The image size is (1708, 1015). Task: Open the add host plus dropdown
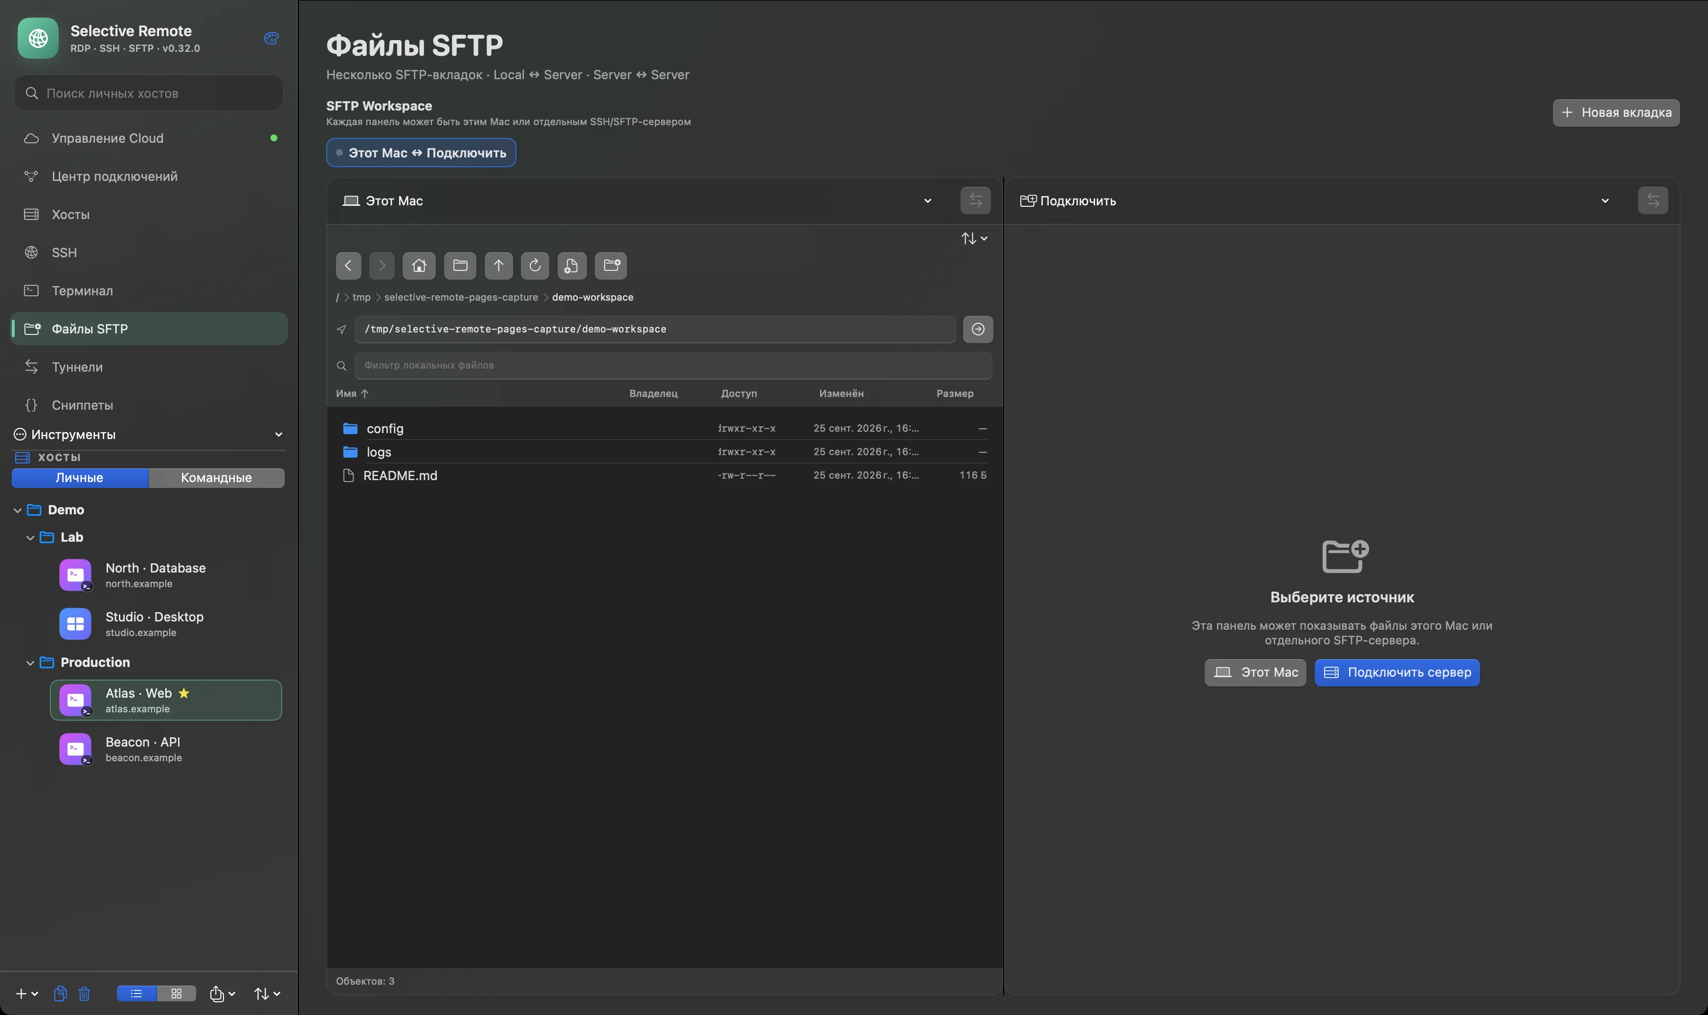[27, 993]
